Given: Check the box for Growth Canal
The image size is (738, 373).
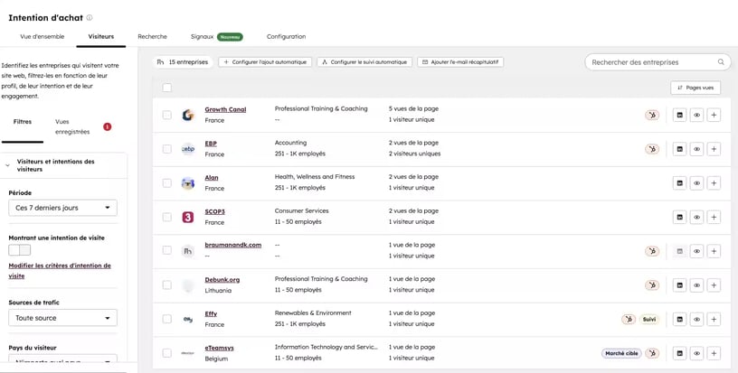Looking at the screenshot, I should tap(166, 116).
